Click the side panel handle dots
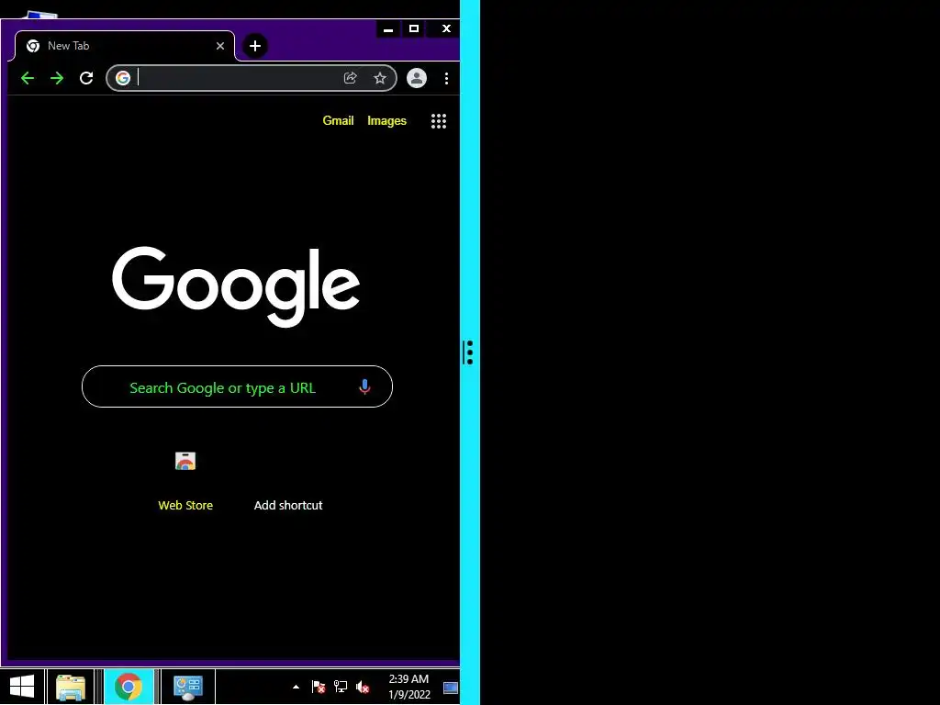This screenshot has width=940, height=705. pyautogui.click(x=469, y=352)
